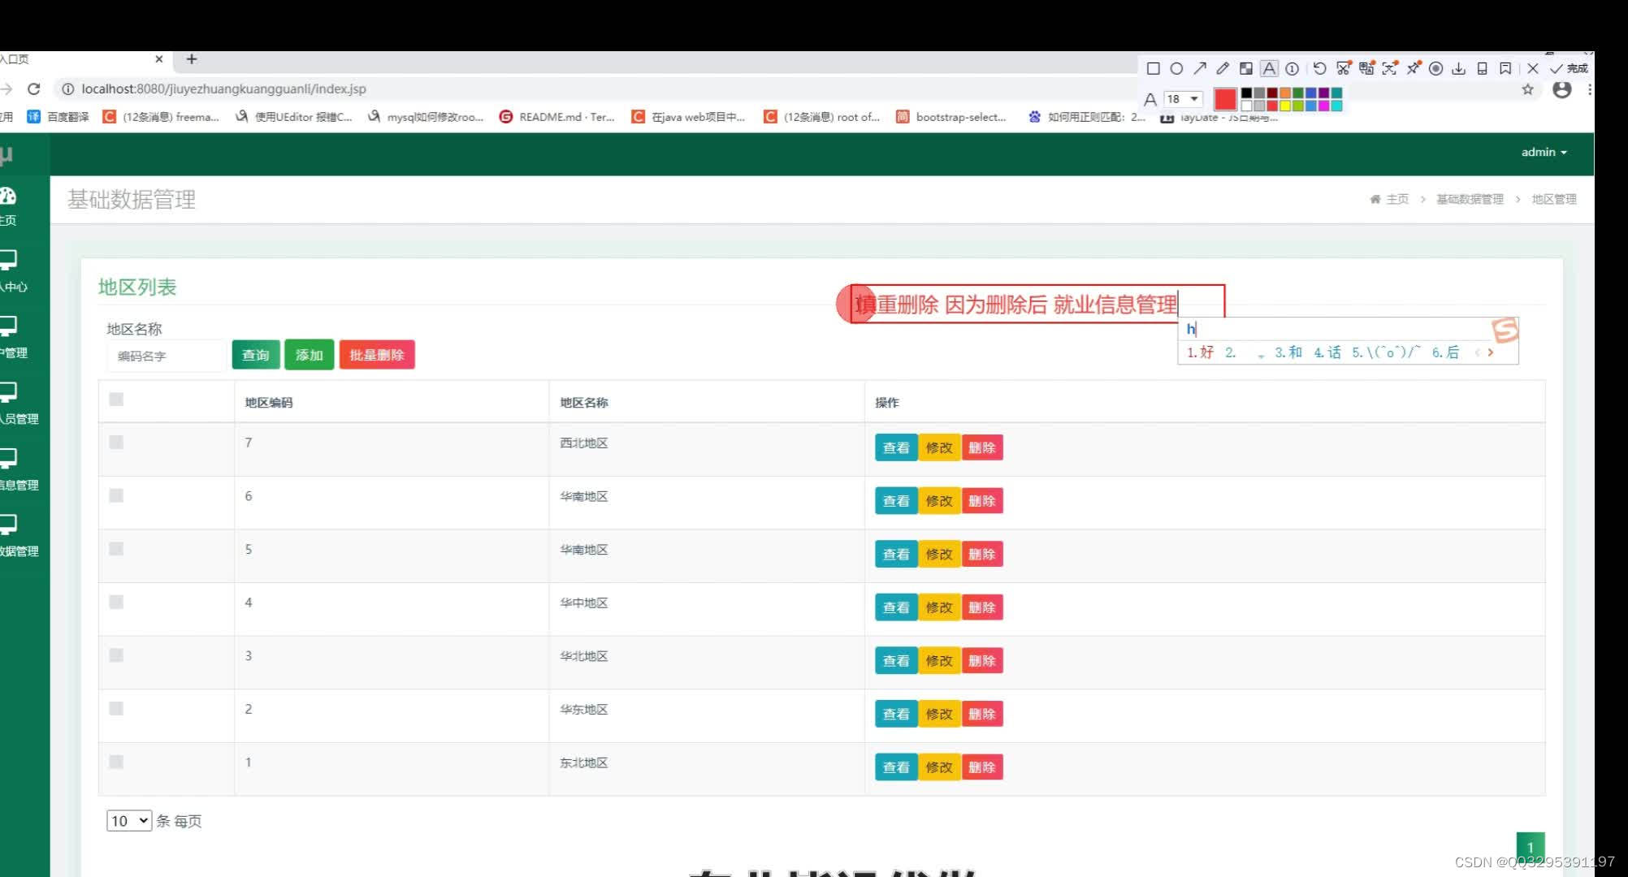Start screen recording from toolbar
Image resolution: width=1628 pixels, height=877 pixels.
(x=1436, y=68)
